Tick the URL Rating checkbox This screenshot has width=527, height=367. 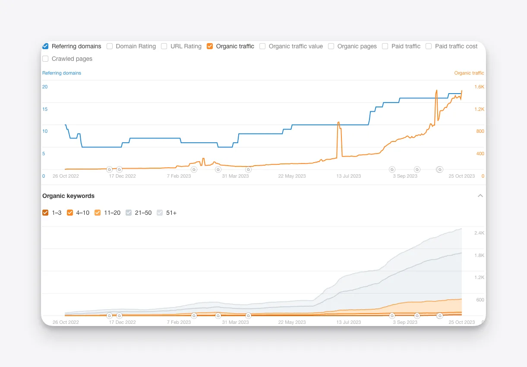coord(164,46)
